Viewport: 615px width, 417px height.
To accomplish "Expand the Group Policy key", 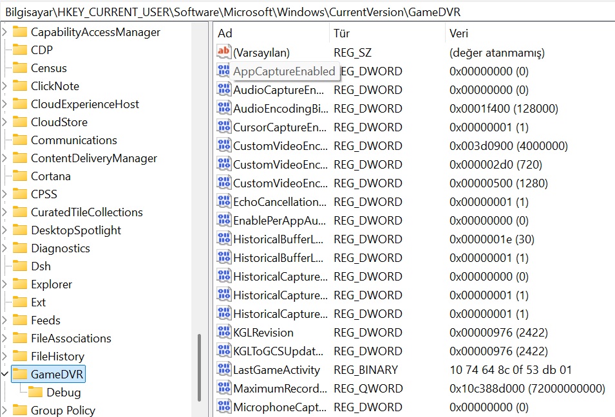I will pyautogui.click(x=5, y=410).
